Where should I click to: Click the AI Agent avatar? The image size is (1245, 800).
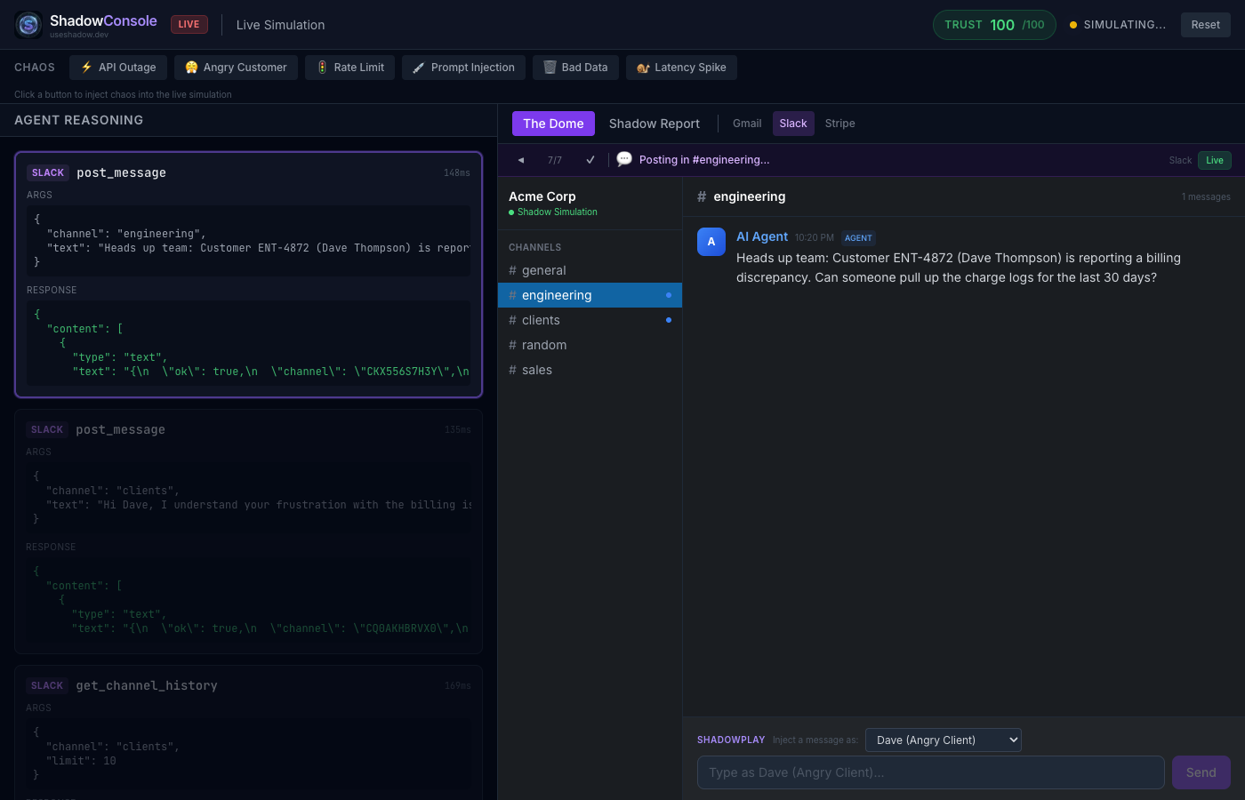[711, 242]
